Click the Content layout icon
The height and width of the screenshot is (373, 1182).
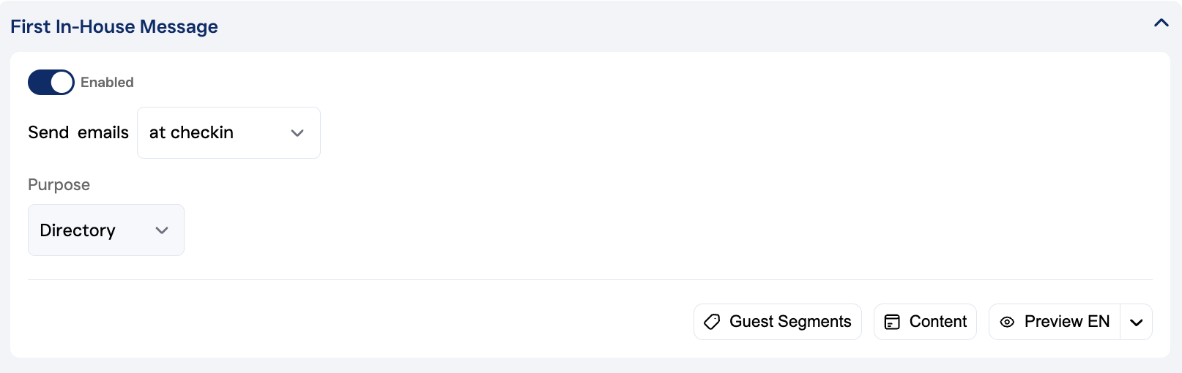click(892, 322)
